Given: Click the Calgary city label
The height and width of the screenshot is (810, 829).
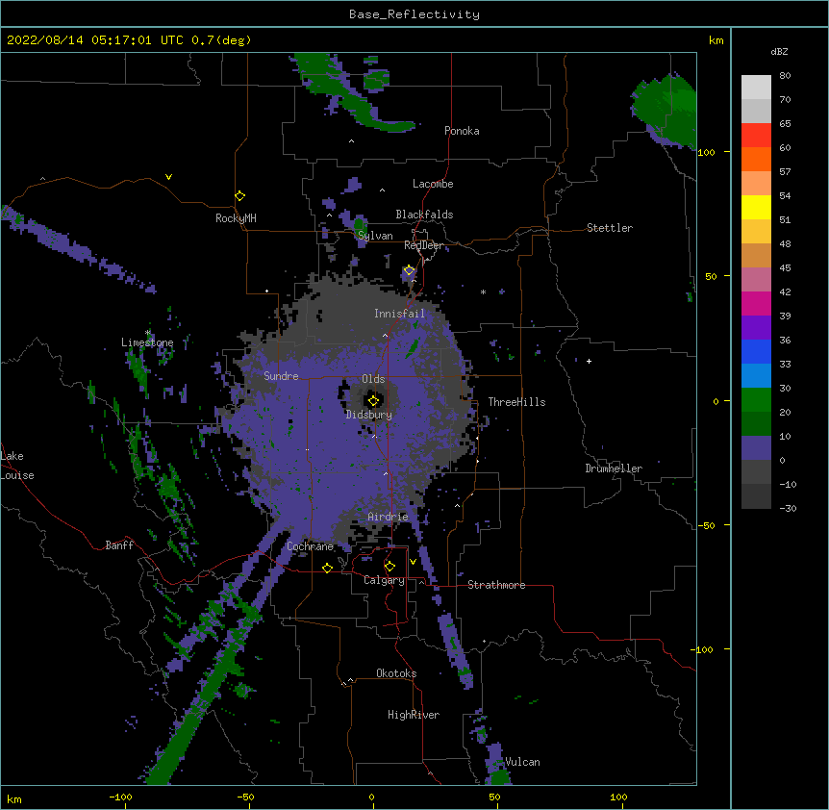Looking at the screenshot, I should coord(384,580).
